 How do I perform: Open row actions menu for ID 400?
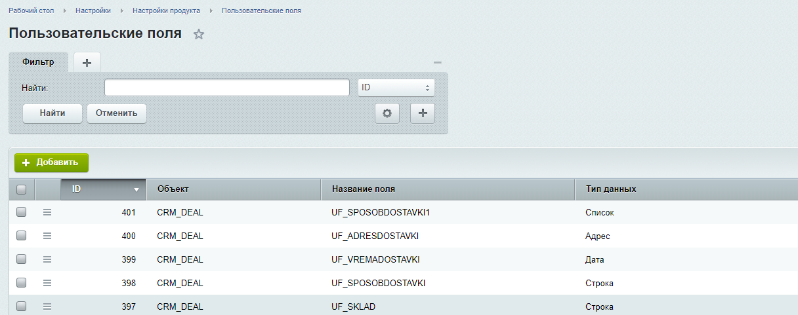coord(47,236)
